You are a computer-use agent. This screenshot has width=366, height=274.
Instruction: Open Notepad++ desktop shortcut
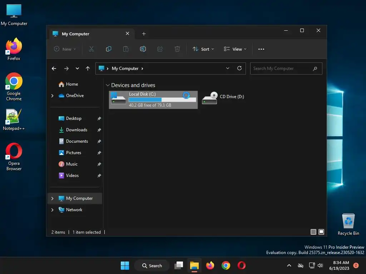(14, 120)
